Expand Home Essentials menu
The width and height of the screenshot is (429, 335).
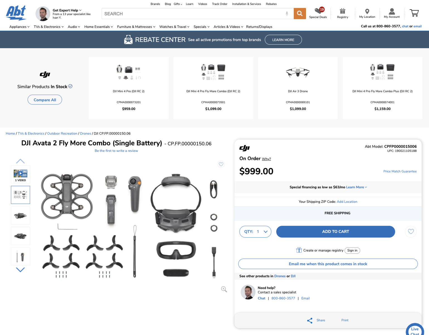(99, 27)
